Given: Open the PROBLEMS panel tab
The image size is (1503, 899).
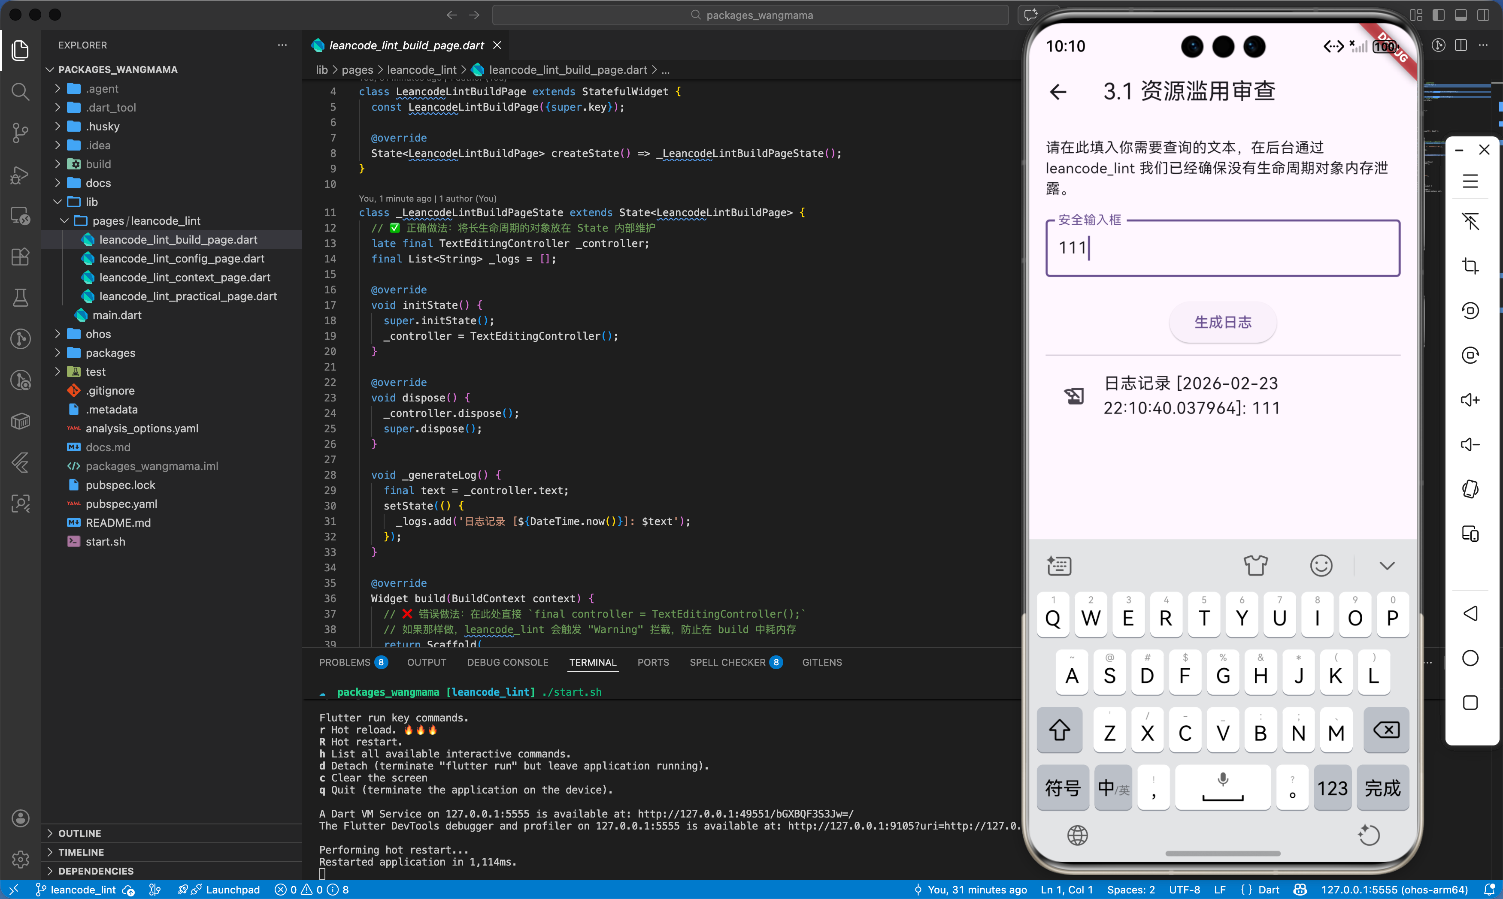Looking at the screenshot, I should coord(344,662).
